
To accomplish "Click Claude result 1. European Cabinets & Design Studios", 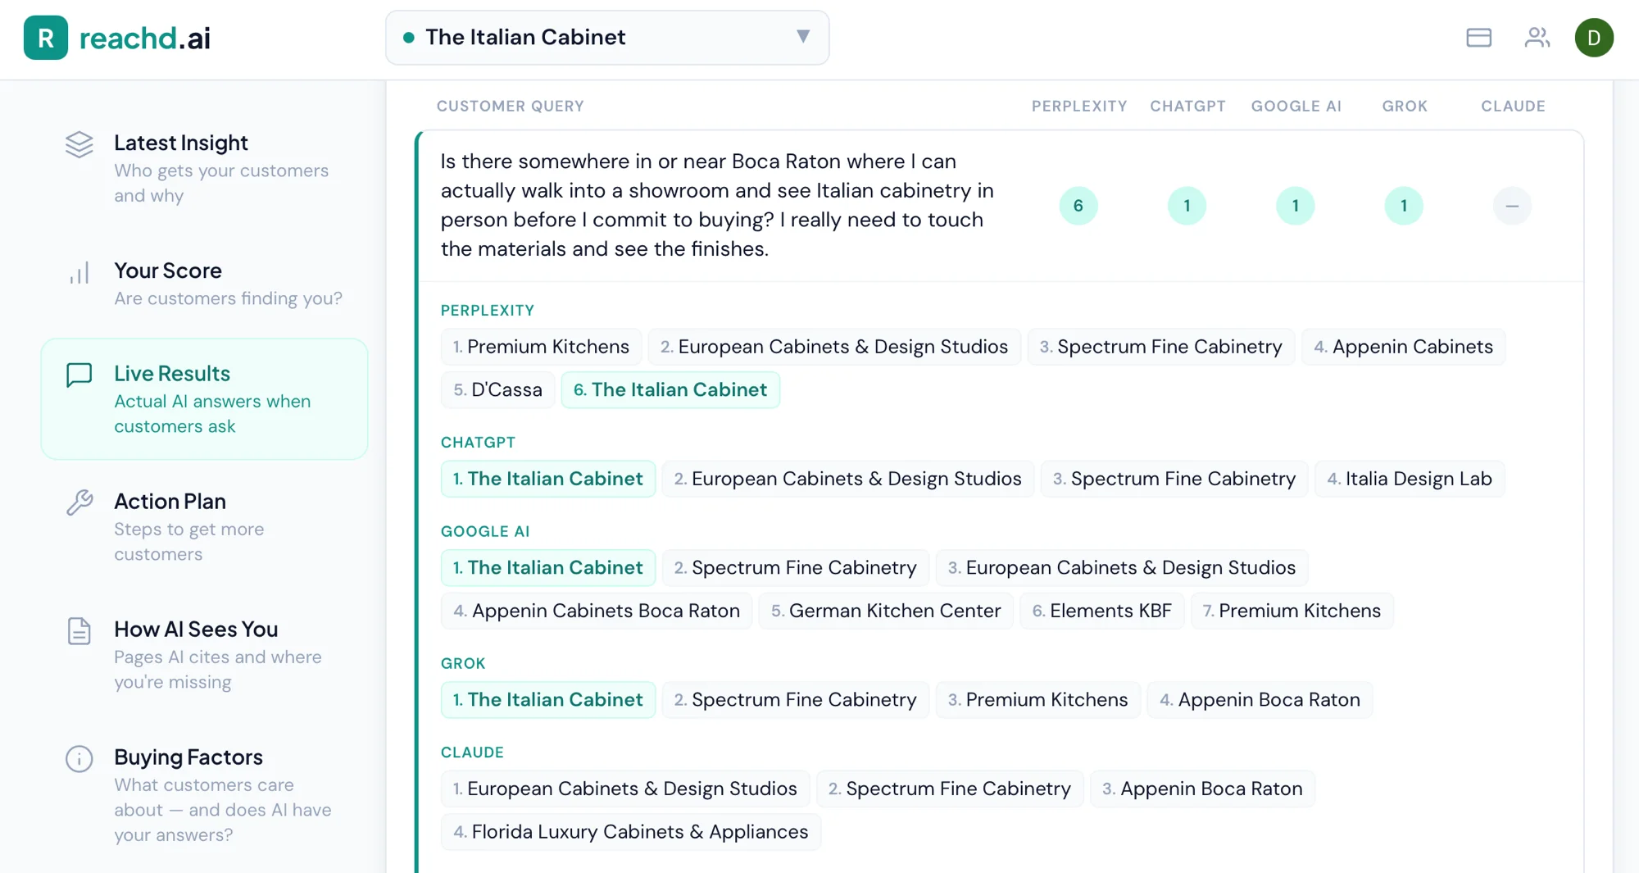I will [625, 789].
